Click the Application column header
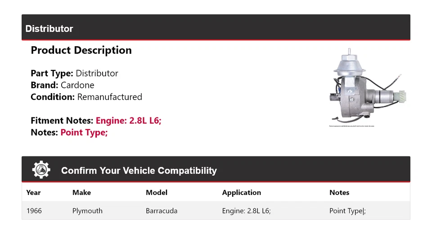432x234 pixels. (x=241, y=193)
